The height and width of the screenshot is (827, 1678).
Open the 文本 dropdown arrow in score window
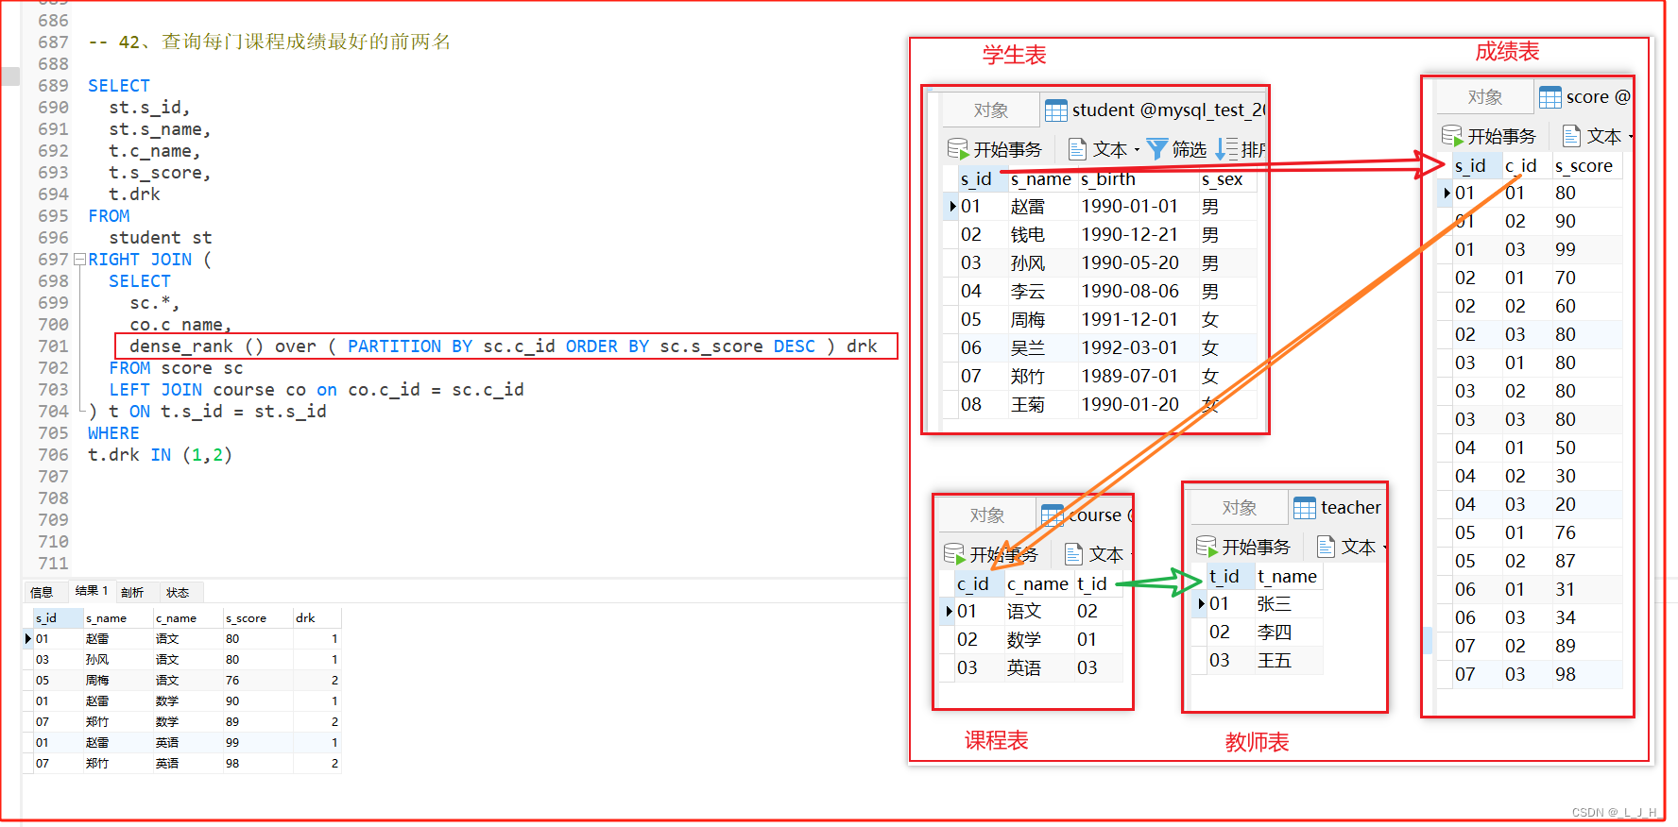click(1631, 137)
